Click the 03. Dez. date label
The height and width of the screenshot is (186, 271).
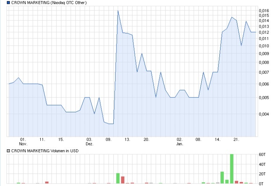pyautogui.click(x=89, y=142)
